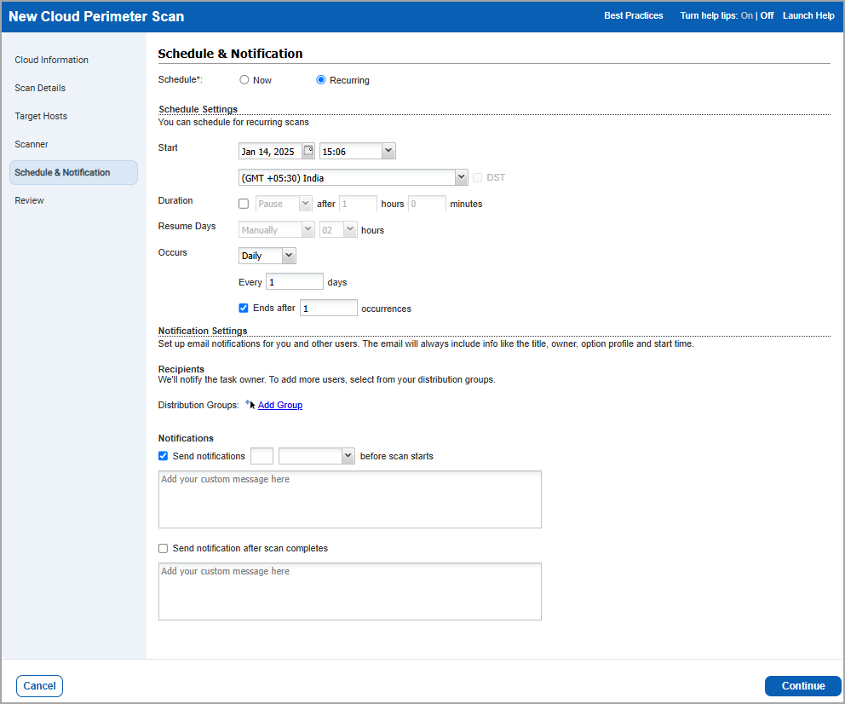Open the Scanner configuration step

[x=31, y=144]
